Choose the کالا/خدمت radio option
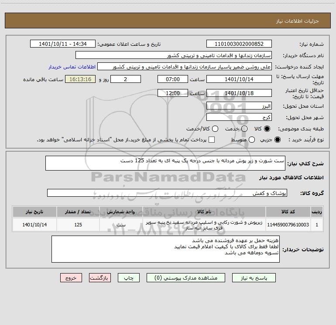Screen dimensions: 336x325 [x=215, y=129]
